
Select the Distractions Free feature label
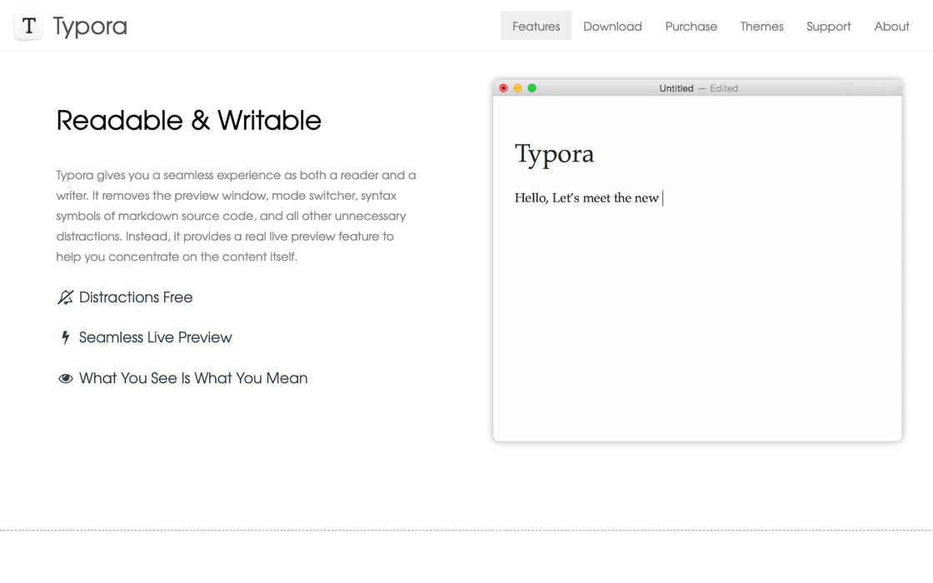coord(136,297)
